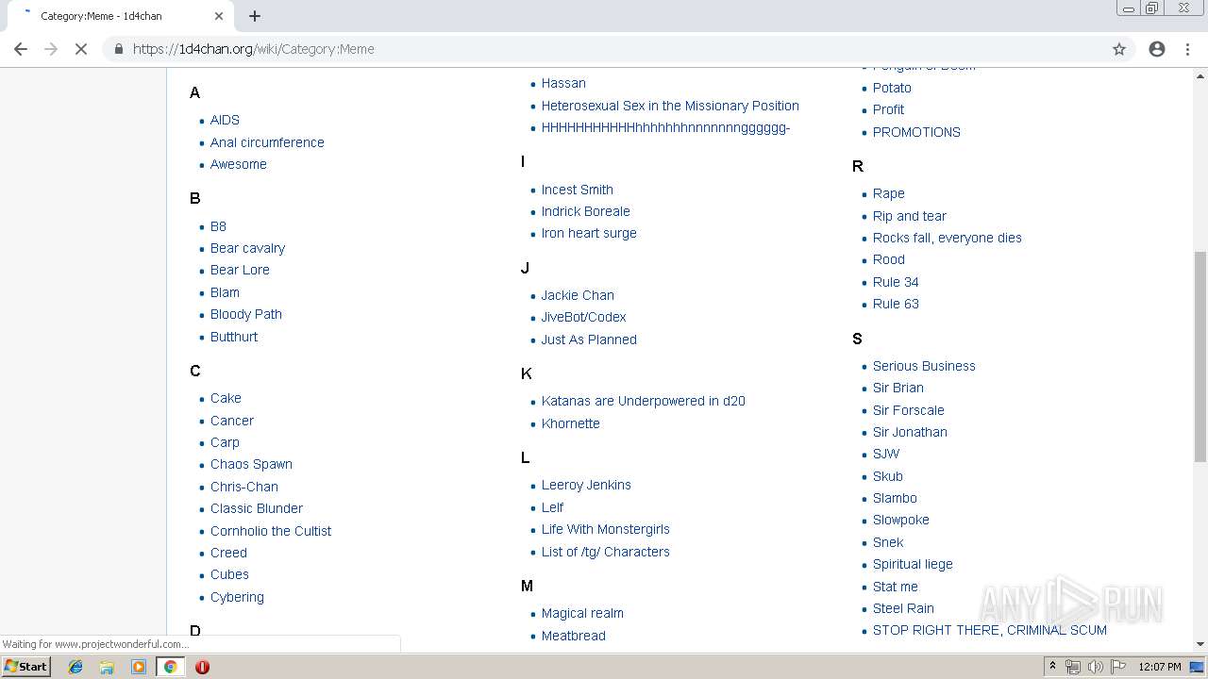Open the Jackie Chan link

[578, 295]
